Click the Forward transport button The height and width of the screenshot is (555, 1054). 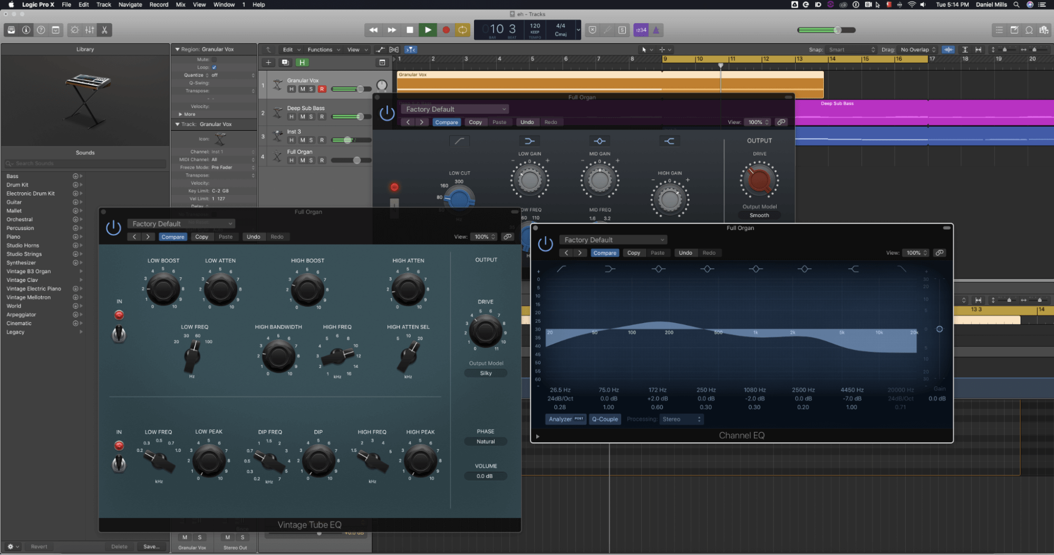[x=392, y=30]
